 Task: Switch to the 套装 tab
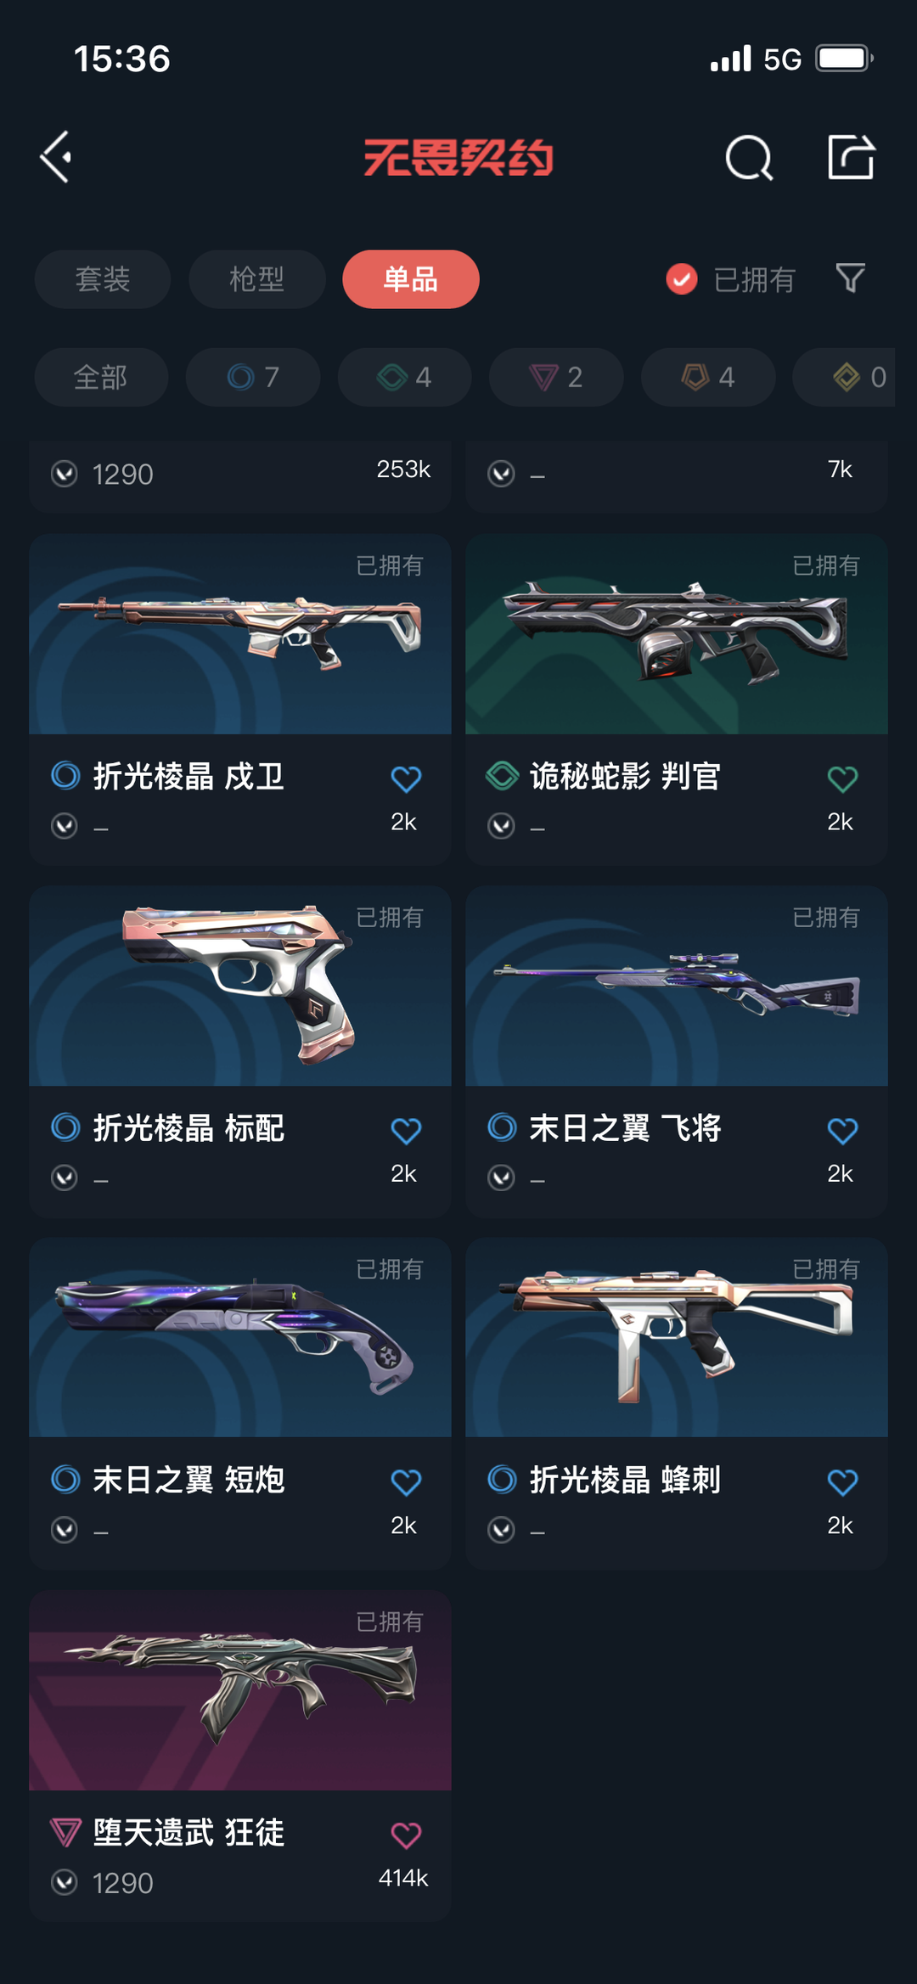coord(103,279)
